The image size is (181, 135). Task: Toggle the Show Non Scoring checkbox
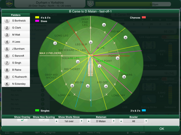(x=44, y=120)
